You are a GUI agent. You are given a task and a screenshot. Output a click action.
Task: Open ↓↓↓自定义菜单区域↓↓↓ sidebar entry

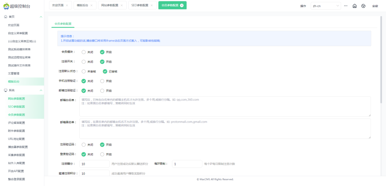coord(22,41)
